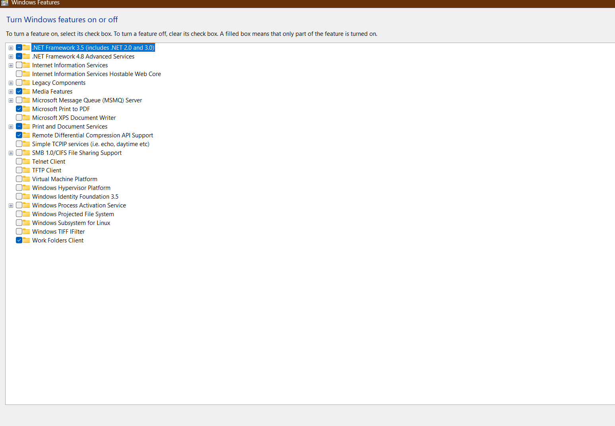Viewport: 615px width, 426px height.
Task: Select the Internet Information Services label
Action: tap(70, 65)
